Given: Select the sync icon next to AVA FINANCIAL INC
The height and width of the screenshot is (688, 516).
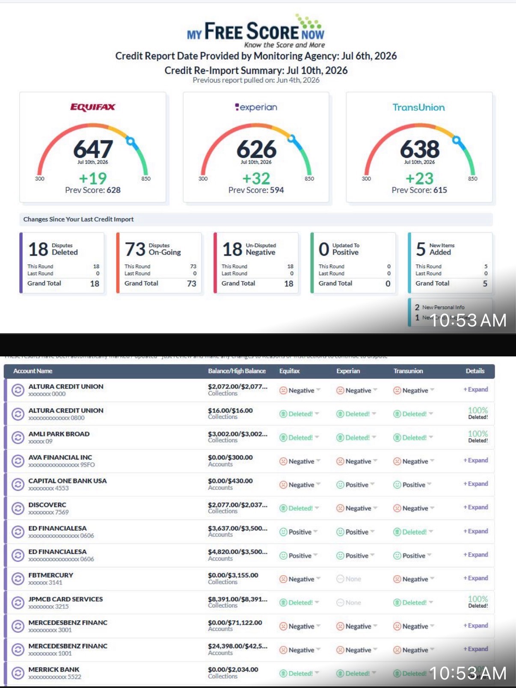Looking at the screenshot, I should click(18, 461).
